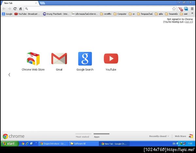Click the Web Store bag icon at bottom
The width and height of the screenshot is (196, 153).
191,136
